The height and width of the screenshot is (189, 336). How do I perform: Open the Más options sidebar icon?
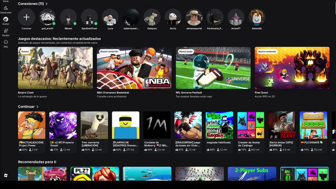pos(6,42)
